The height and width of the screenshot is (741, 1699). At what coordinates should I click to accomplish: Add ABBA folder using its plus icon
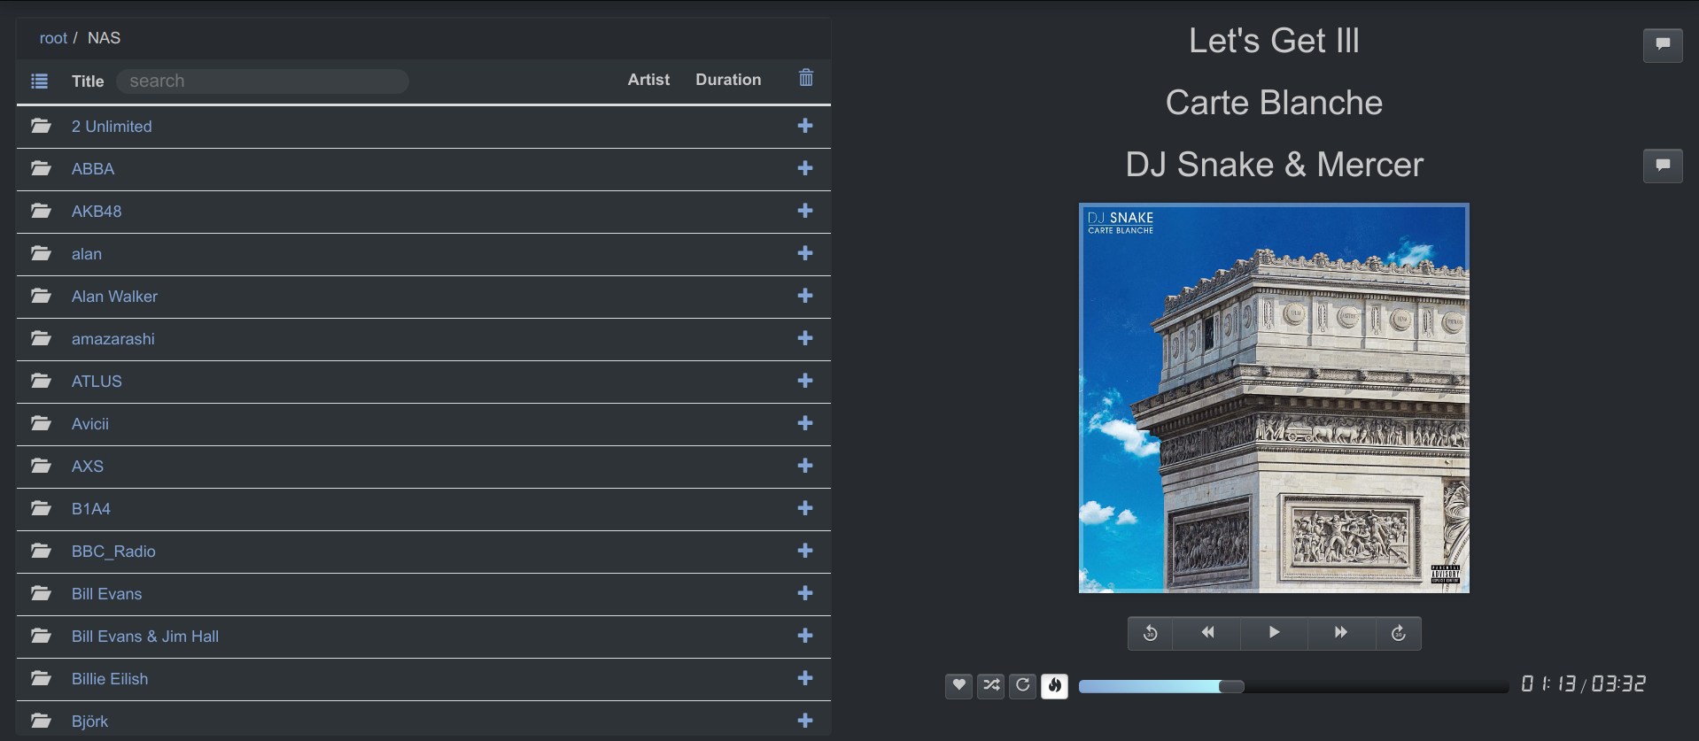pos(805,168)
